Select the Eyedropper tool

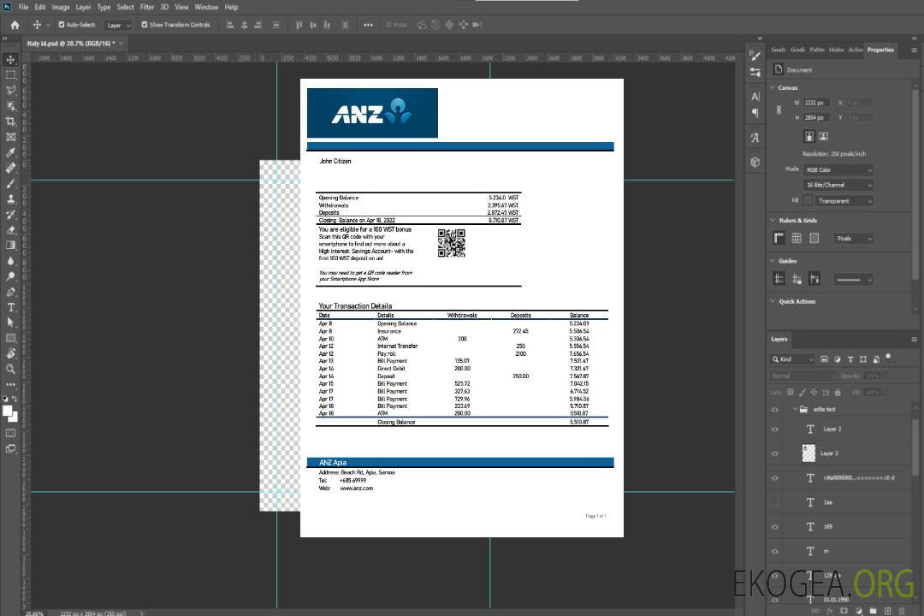pos(10,152)
